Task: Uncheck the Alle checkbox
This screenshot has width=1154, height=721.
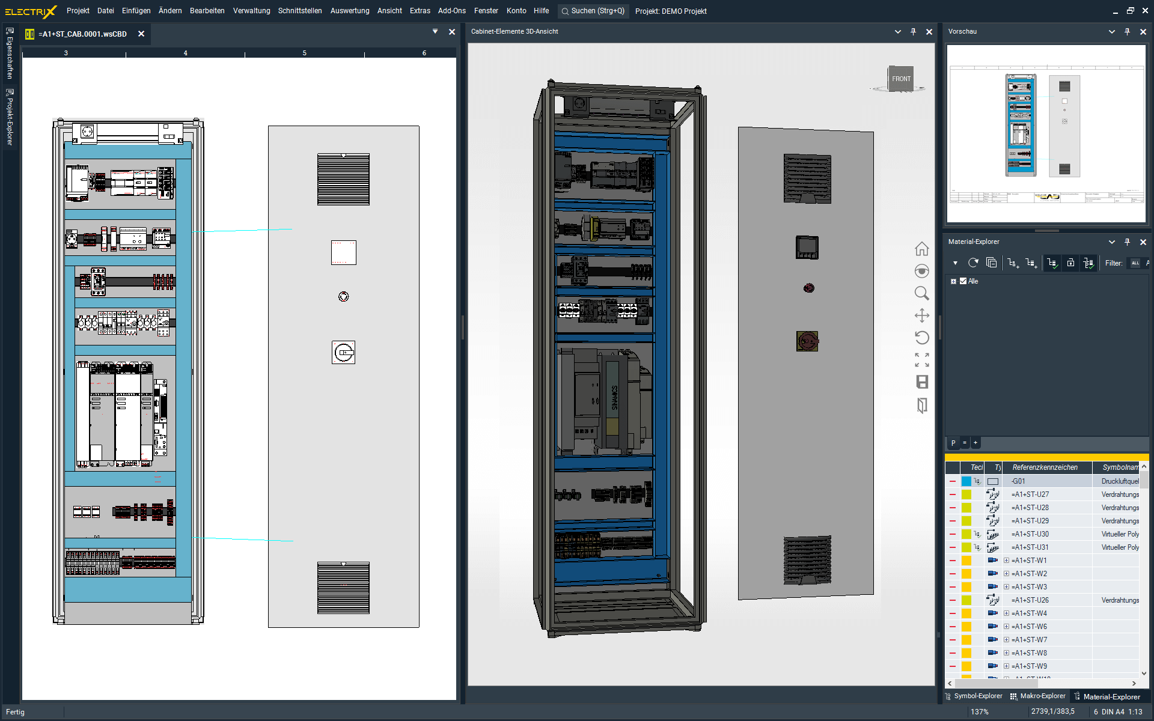Action: click(x=963, y=281)
